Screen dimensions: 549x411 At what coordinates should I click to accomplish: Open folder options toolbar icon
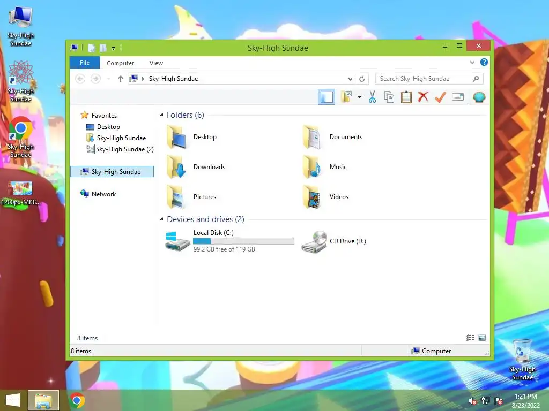[347, 97]
